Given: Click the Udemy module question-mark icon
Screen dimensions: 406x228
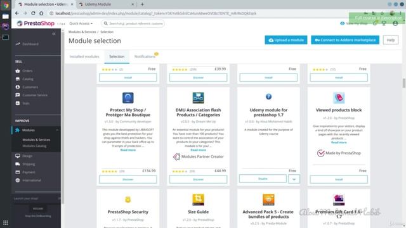Looking at the screenshot, I should tap(268, 97).
